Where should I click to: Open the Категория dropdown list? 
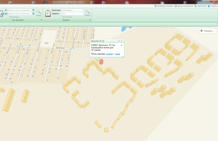(83, 10)
